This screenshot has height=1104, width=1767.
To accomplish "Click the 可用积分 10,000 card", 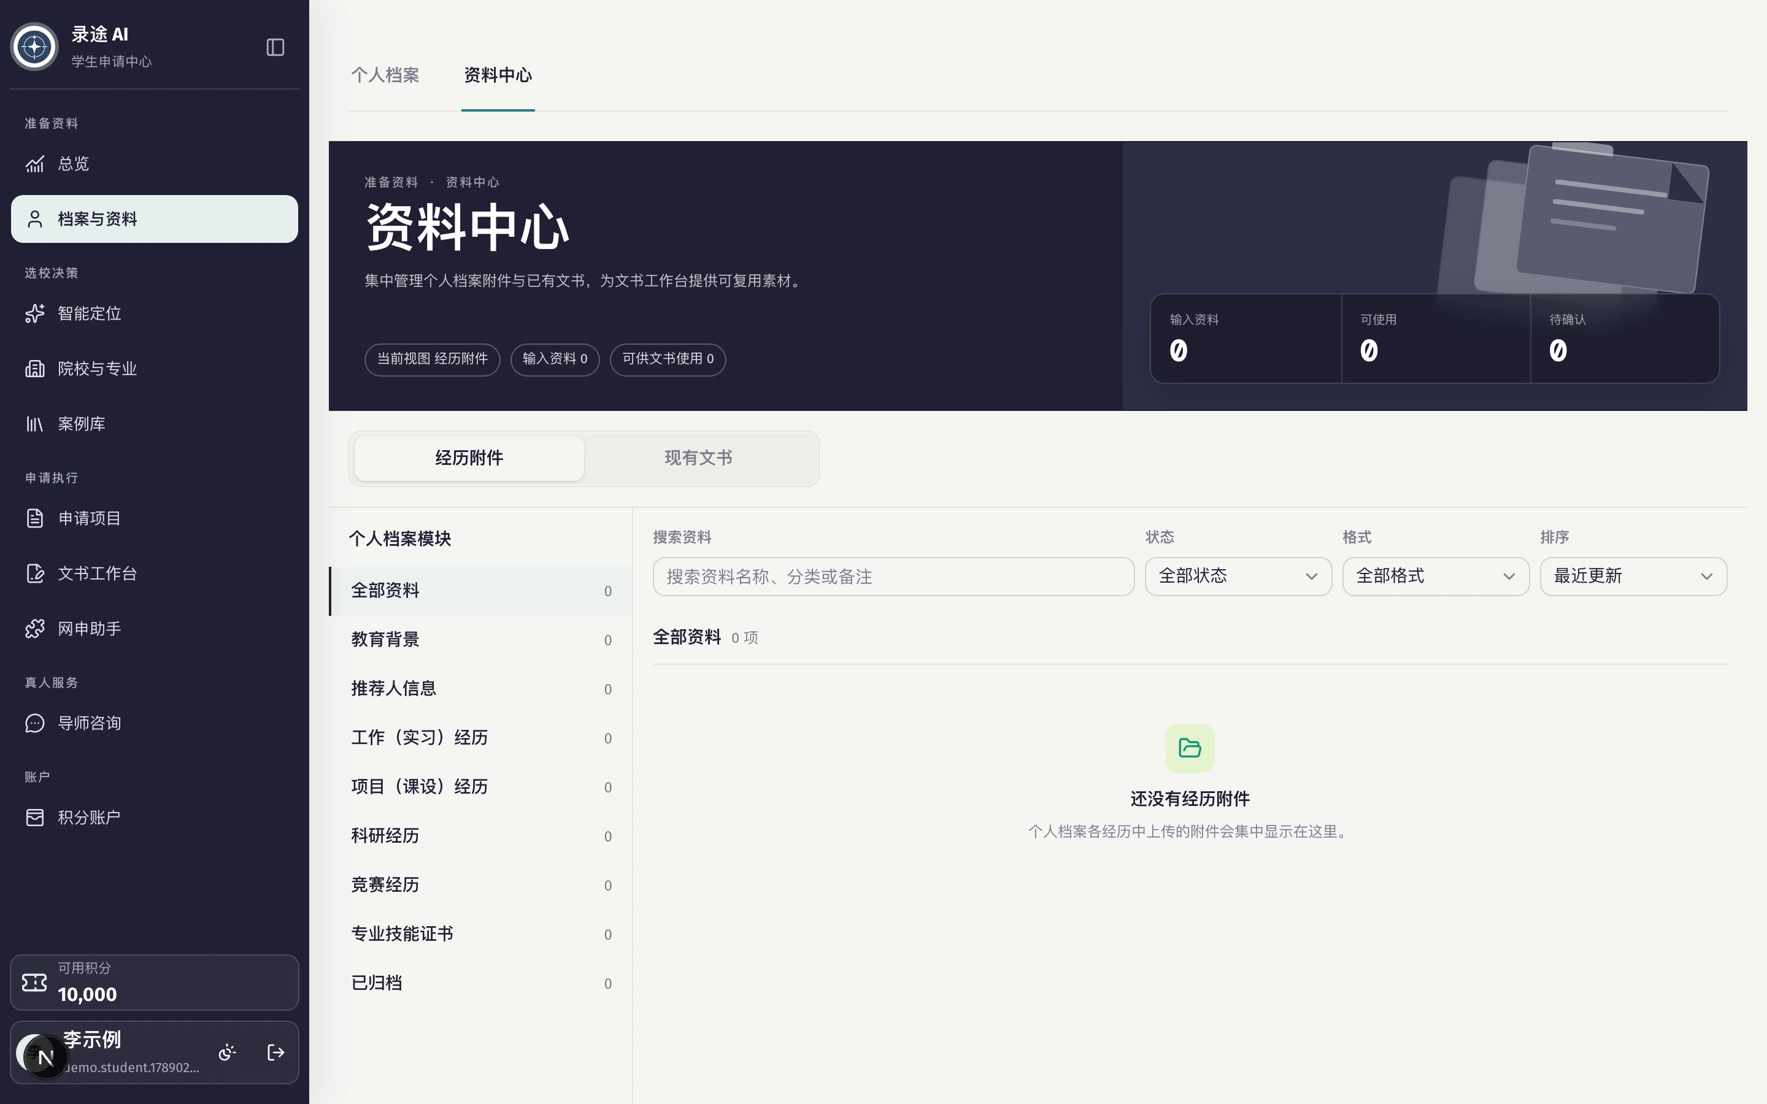I will click(x=155, y=983).
